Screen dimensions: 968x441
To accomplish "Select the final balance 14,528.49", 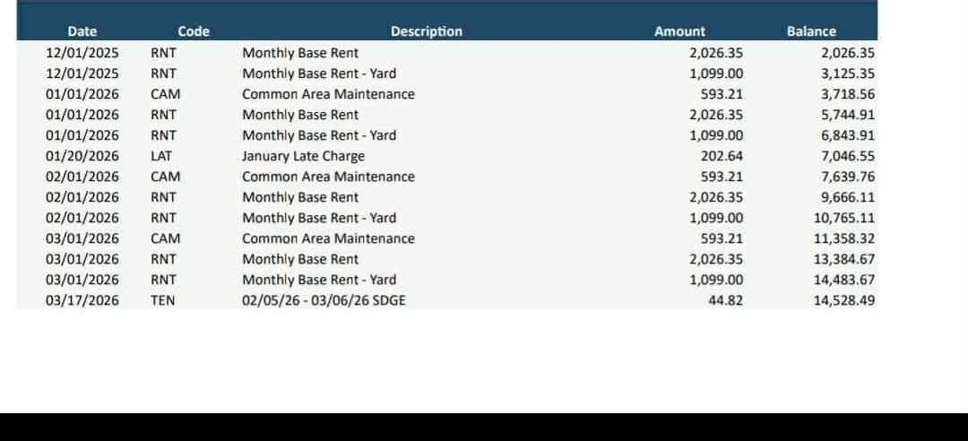I will click(x=843, y=300).
